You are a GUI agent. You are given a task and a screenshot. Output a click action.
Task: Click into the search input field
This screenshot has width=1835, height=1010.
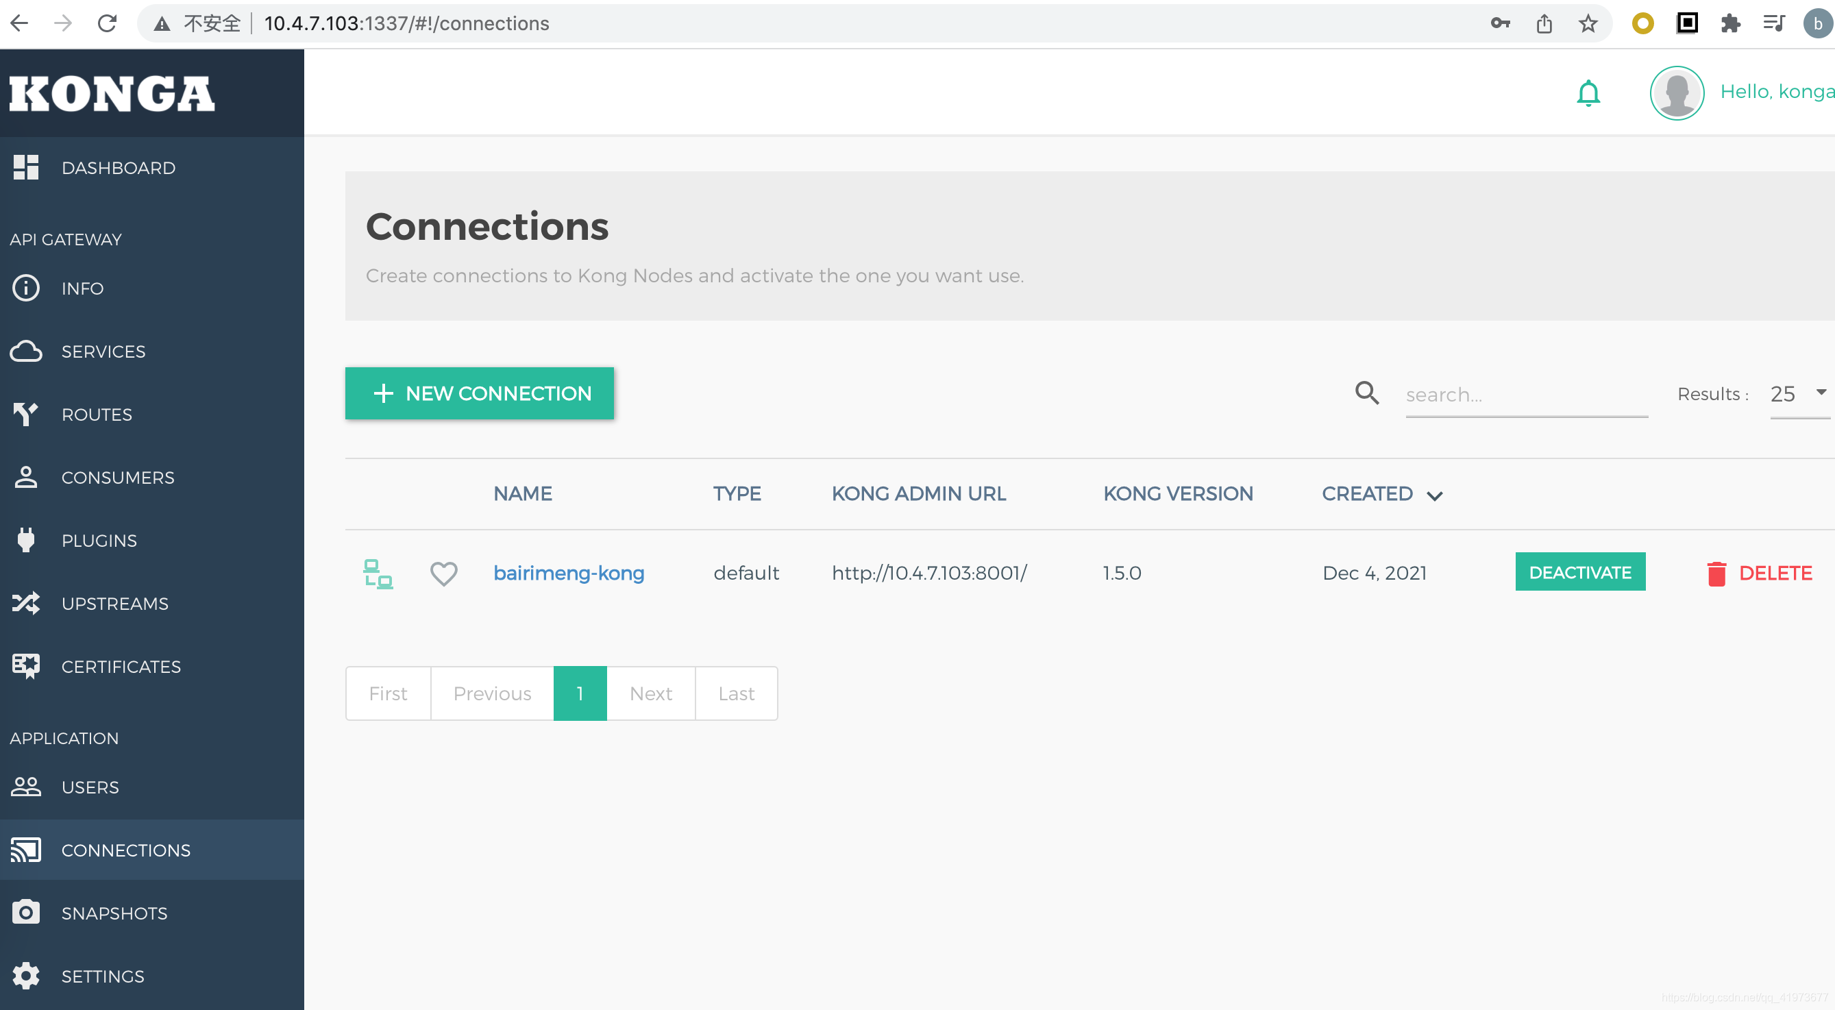click(x=1525, y=395)
